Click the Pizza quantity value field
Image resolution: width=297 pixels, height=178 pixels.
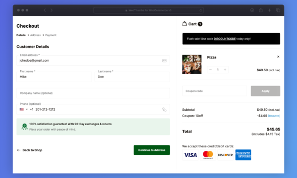coord(218,70)
